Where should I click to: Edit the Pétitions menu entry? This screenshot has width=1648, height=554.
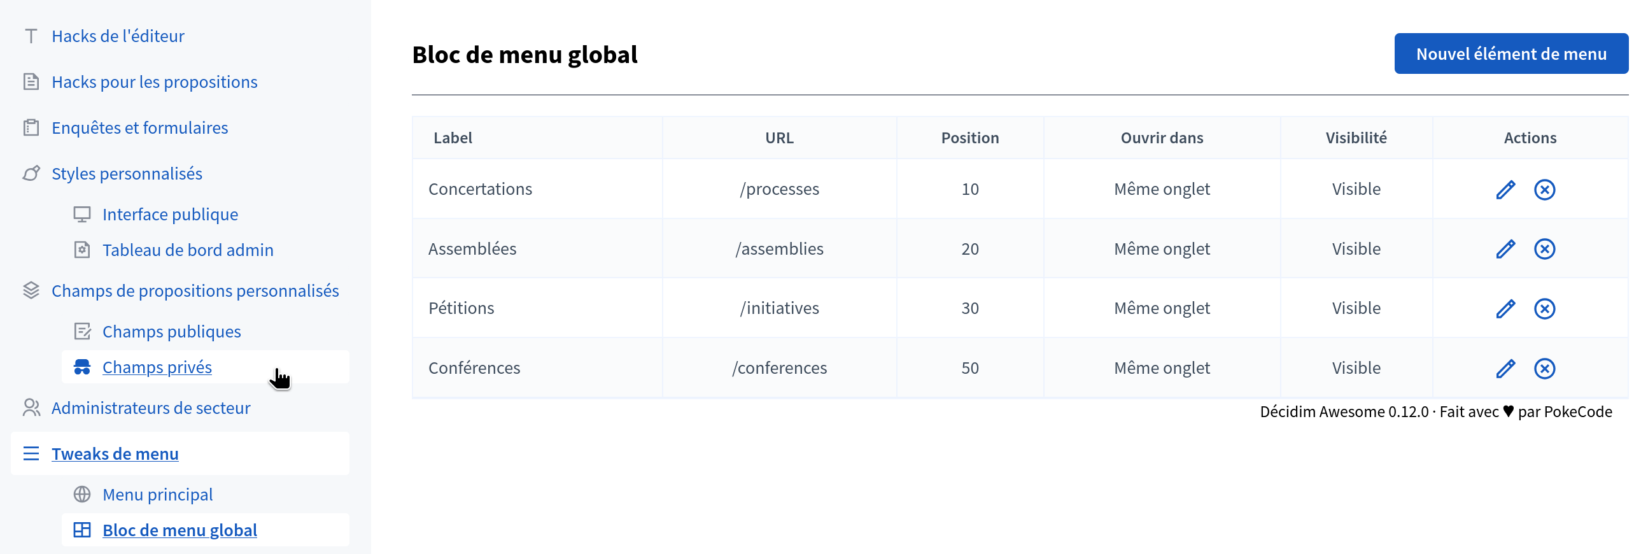pos(1505,308)
